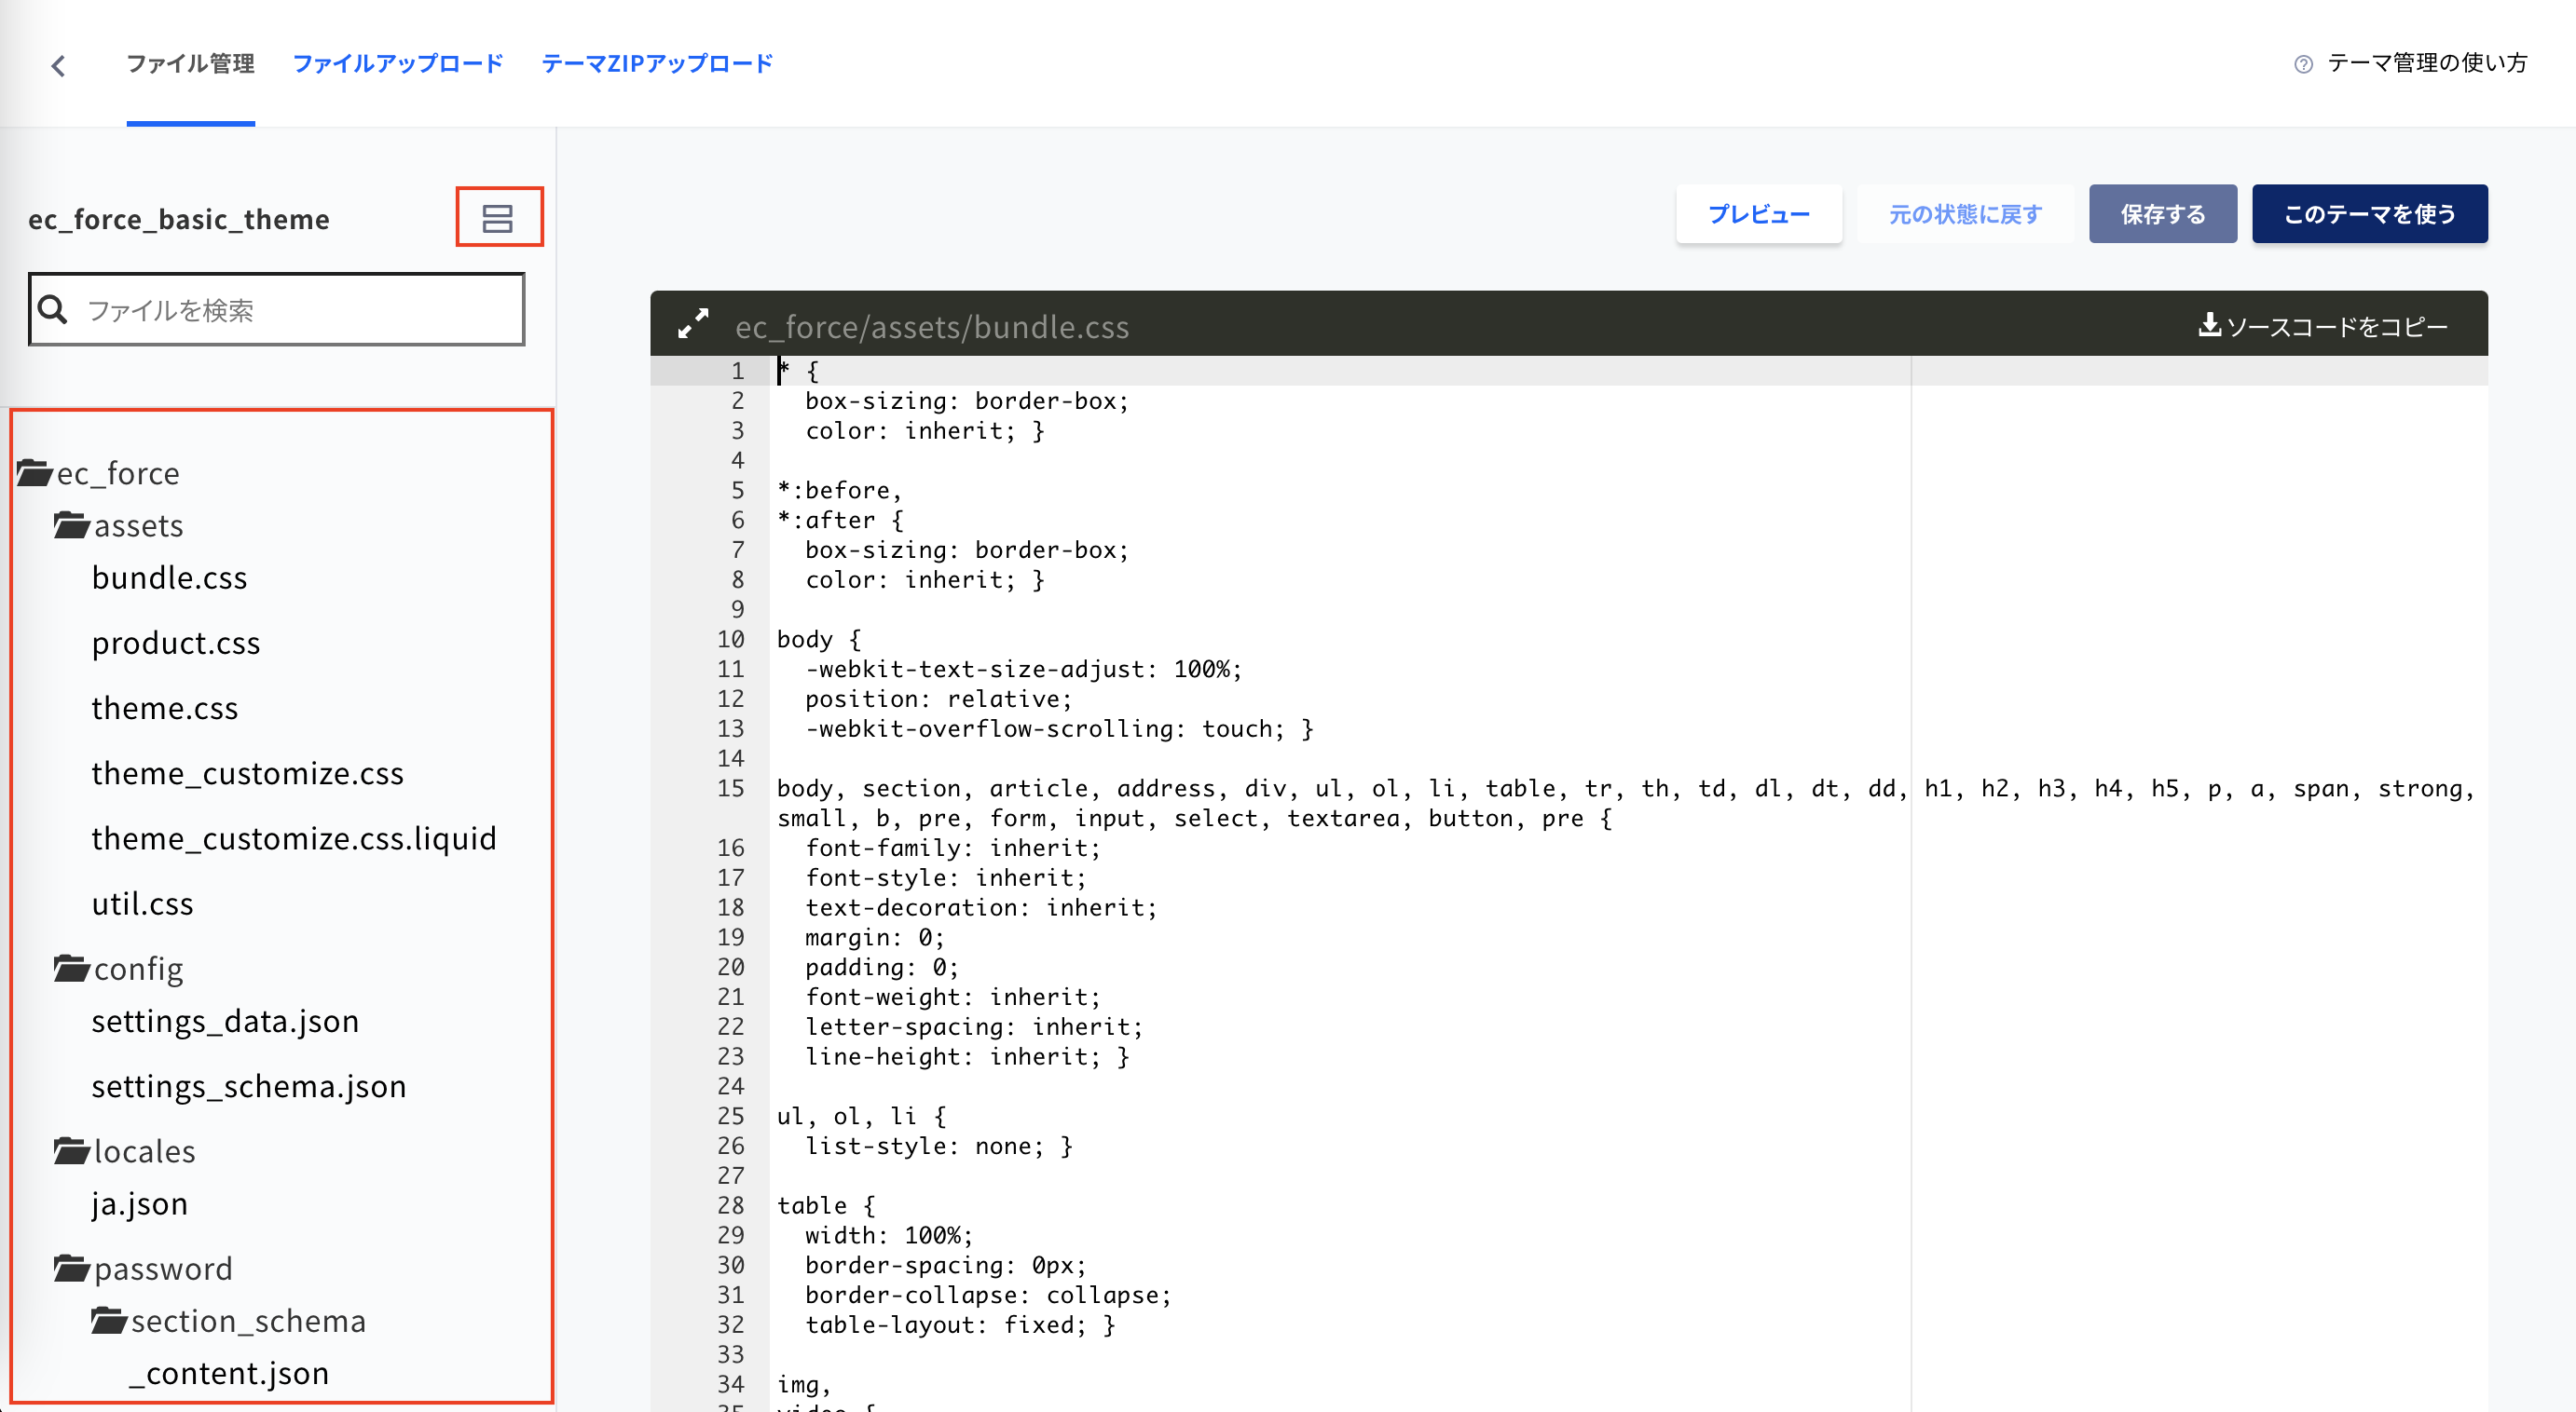
Task: Click the ec_force/assets/bundle.css path header
Action: pyautogui.click(x=932, y=327)
